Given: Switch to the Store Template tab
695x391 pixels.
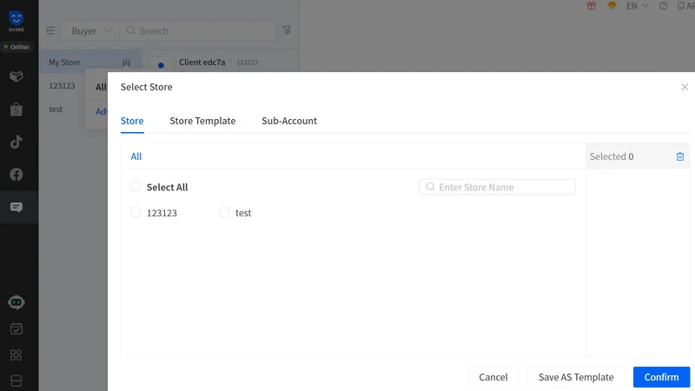Looking at the screenshot, I should pos(202,121).
